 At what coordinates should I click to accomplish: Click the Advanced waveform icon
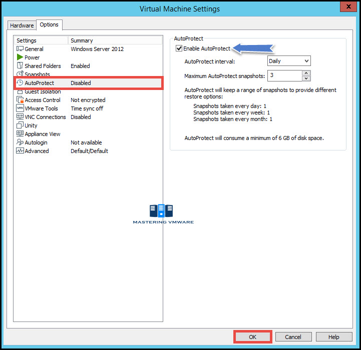pyautogui.click(x=20, y=150)
